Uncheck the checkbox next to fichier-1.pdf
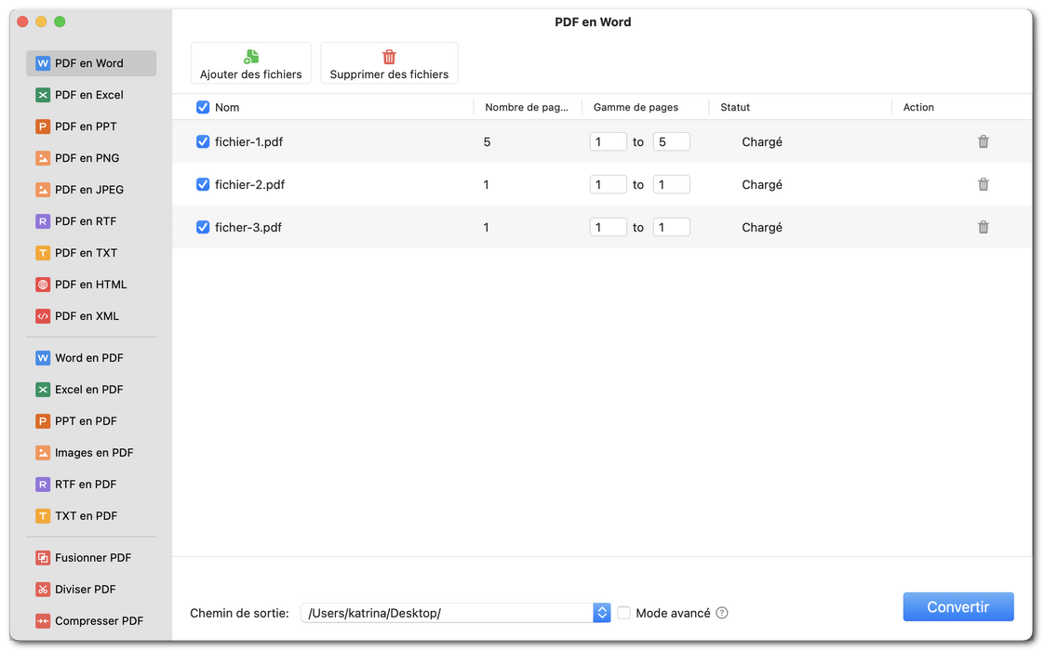Image resolution: width=1044 pixels, height=651 pixels. pyautogui.click(x=203, y=141)
